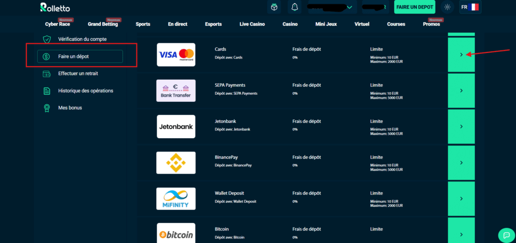The height and width of the screenshot is (243, 516).
Task: Click the BinancePay logo
Action: pos(176,163)
